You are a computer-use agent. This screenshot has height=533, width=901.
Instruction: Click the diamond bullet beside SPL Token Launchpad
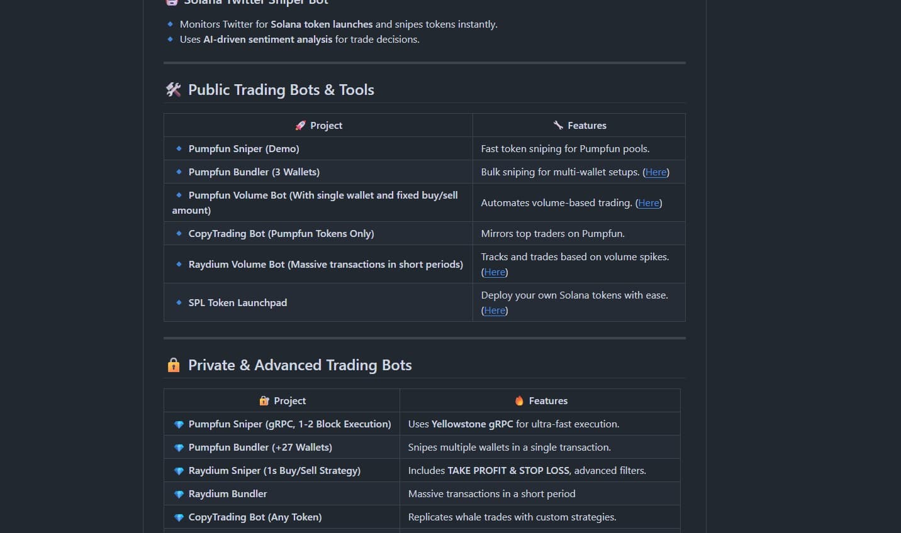point(179,302)
